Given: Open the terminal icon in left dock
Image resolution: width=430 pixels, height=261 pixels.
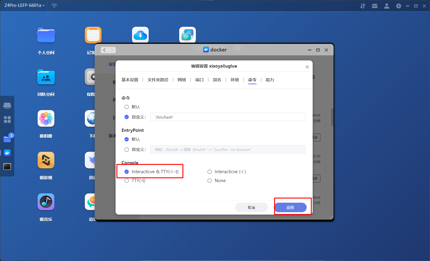Looking at the screenshot, I should tap(7, 167).
